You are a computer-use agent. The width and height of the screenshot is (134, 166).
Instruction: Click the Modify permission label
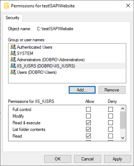click(18, 116)
